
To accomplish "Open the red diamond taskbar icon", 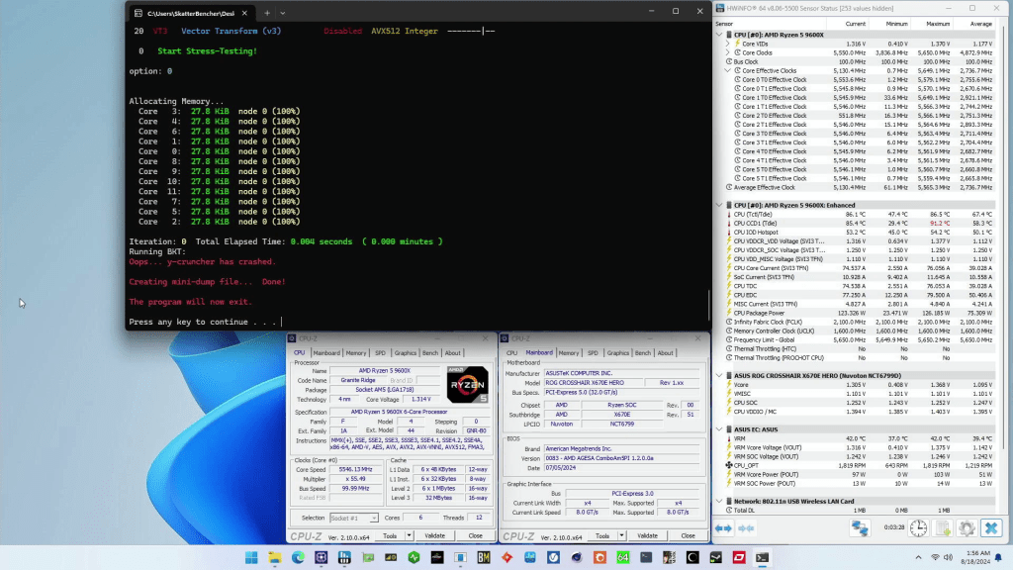I will [506, 557].
